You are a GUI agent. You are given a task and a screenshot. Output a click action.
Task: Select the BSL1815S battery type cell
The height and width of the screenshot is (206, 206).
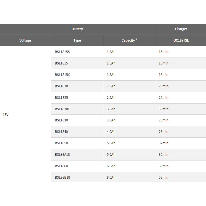[77, 52]
